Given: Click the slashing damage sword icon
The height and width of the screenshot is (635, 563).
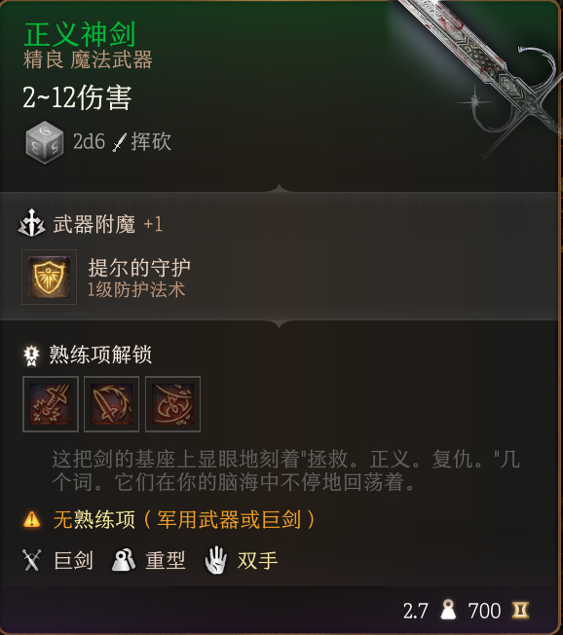Looking at the screenshot, I should (120, 142).
